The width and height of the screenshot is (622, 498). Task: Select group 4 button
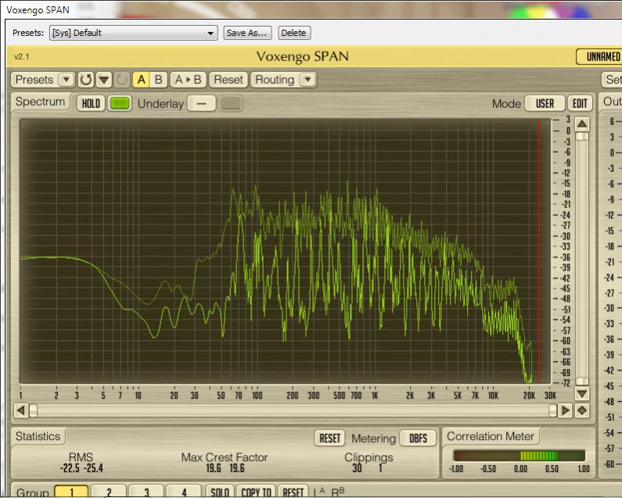[x=184, y=492]
